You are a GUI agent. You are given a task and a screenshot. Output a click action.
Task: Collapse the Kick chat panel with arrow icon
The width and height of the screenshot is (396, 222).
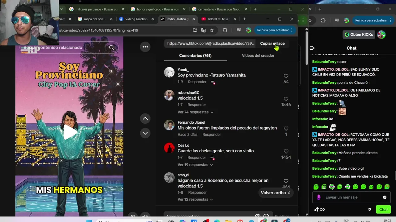312,48
